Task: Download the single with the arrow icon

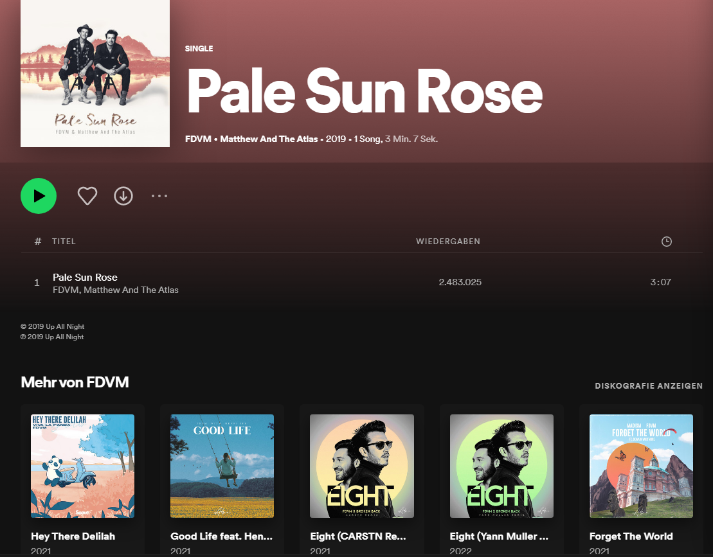Action: pyautogui.click(x=123, y=196)
